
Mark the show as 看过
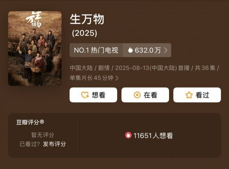click(x=197, y=95)
